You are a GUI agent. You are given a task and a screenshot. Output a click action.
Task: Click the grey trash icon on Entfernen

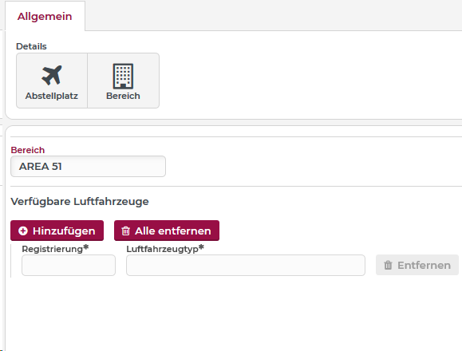point(388,266)
